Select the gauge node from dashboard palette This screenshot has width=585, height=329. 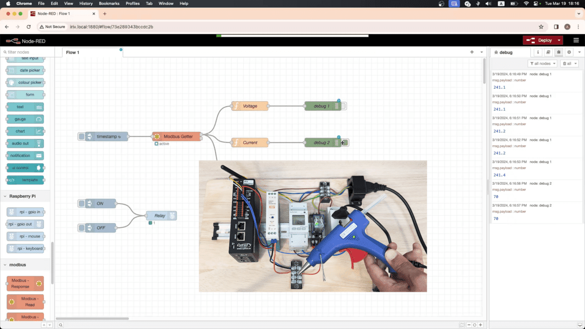pyautogui.click(x=25, y=119)
